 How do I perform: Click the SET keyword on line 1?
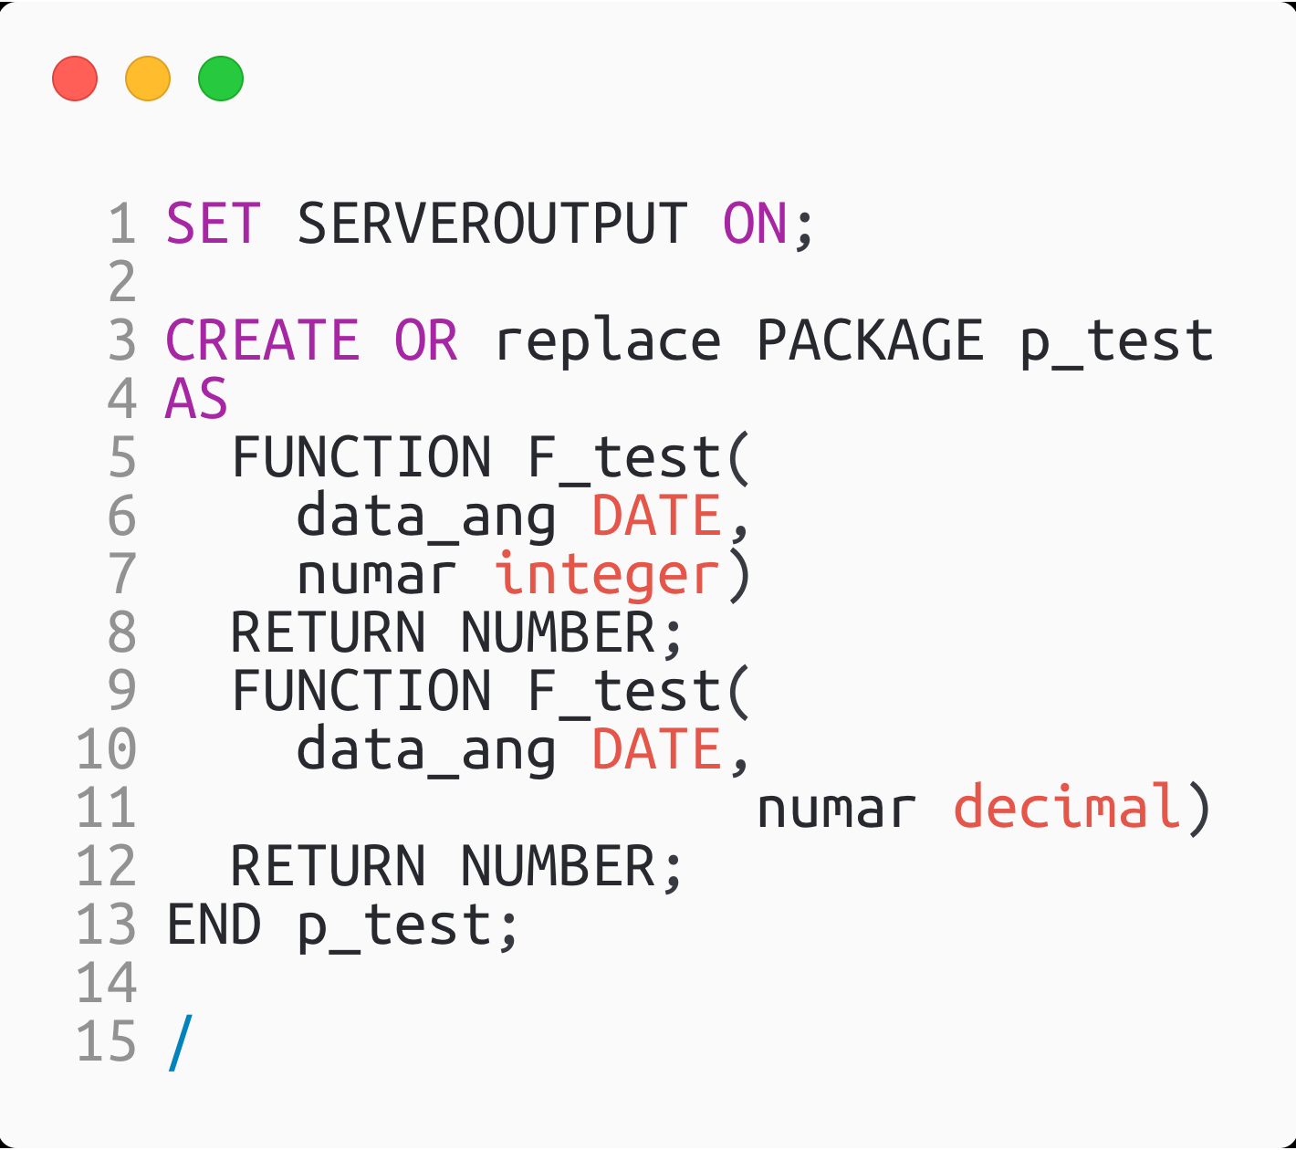(x=214, y=225)
